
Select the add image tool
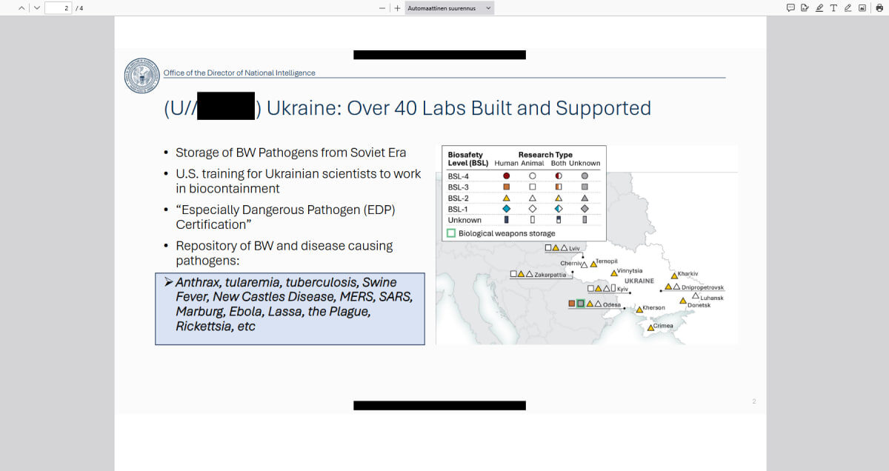coord(862,7)
